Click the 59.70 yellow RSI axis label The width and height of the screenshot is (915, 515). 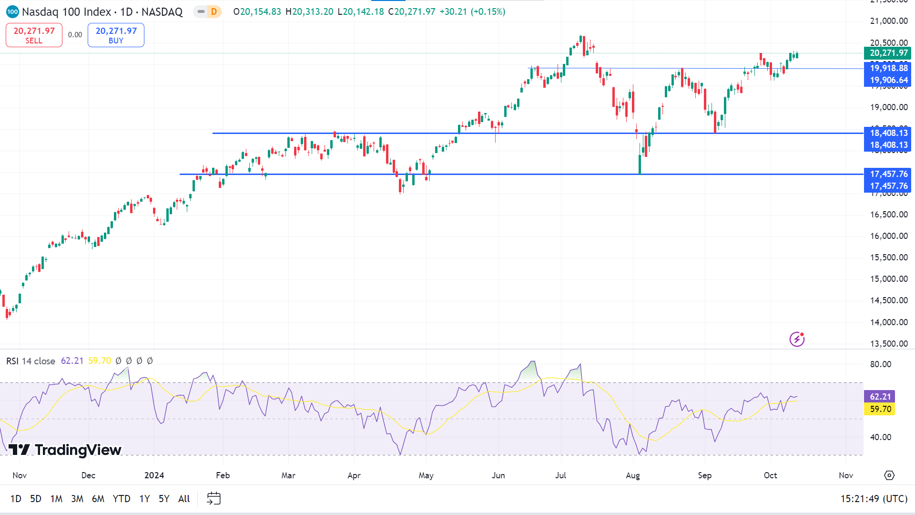point(879,409)
